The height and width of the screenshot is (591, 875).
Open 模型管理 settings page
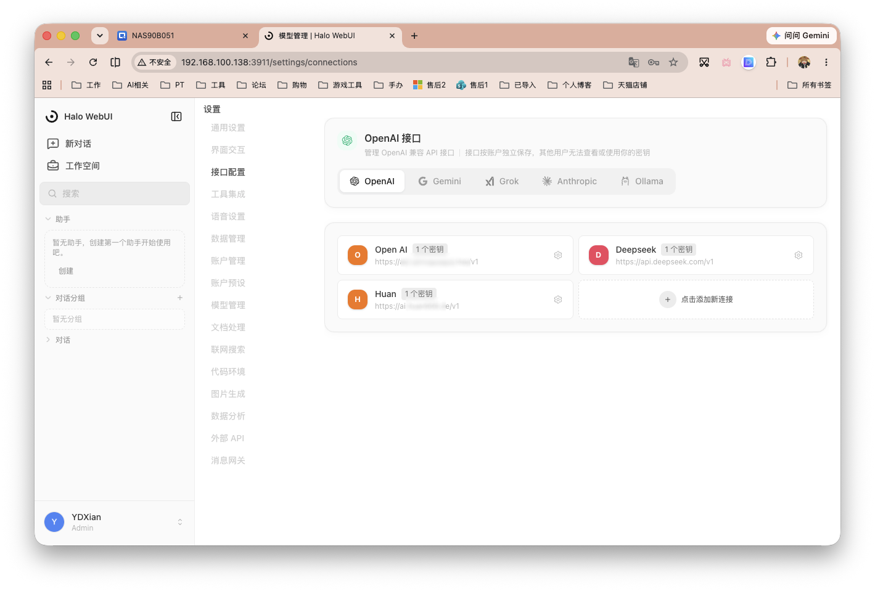point(228,305)
